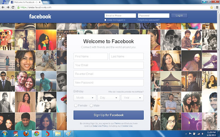Switch to Google Chrome in the taskbar
The width and height of the screenshot is (220, 137).
(37, 134)
